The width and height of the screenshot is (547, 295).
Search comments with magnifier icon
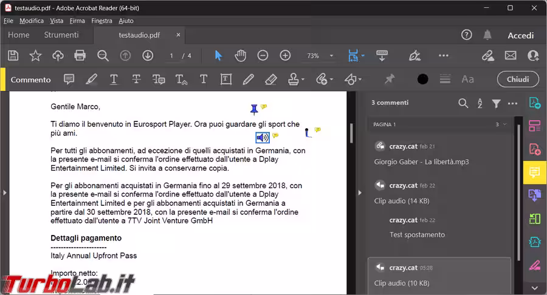tap(463, 103)
